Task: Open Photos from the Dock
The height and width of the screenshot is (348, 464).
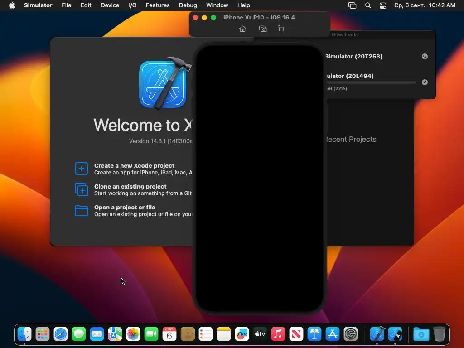Action: click(133, 334)
